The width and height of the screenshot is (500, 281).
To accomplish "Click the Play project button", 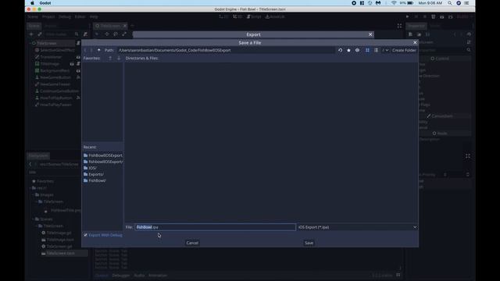I will [x=407, y=16].
